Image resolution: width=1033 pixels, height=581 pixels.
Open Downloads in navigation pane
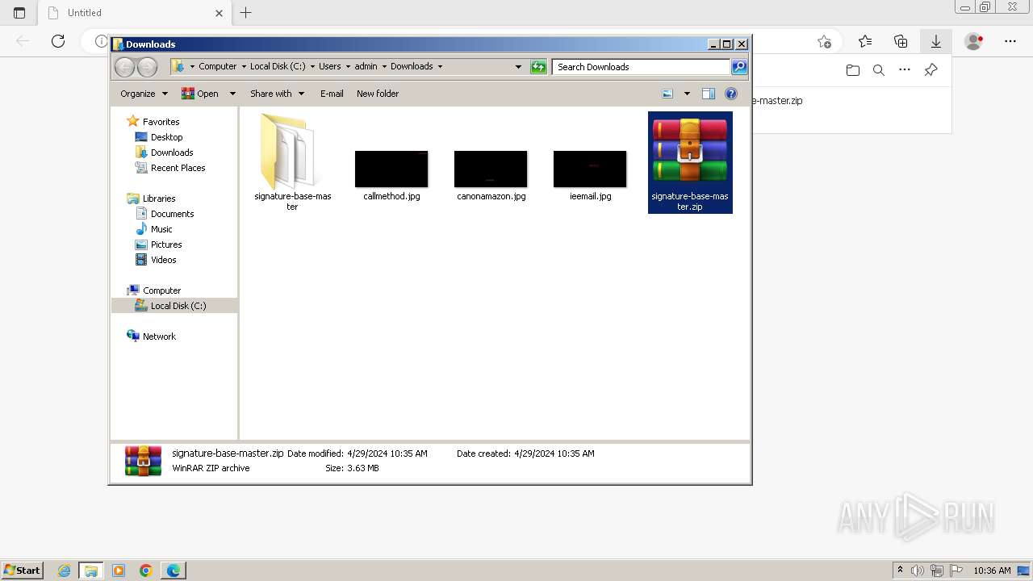(172, 153)
